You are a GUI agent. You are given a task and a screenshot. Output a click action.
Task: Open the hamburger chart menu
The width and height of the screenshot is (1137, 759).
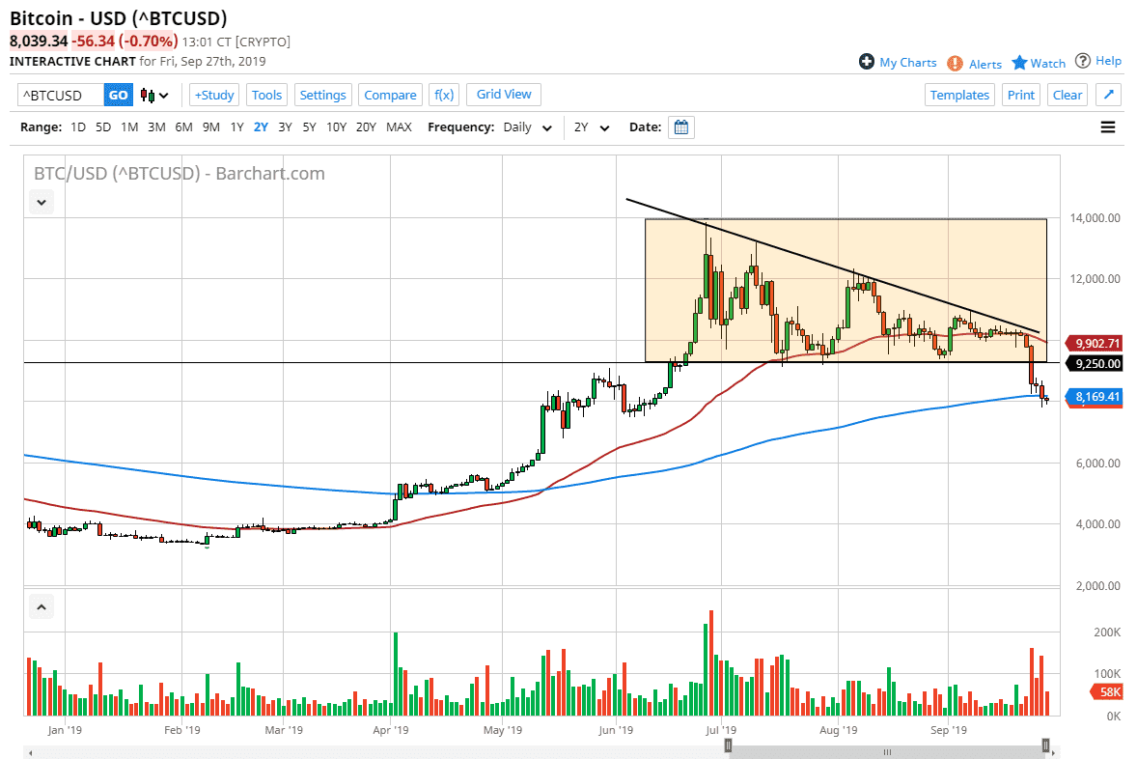[x=1107, y=126]
